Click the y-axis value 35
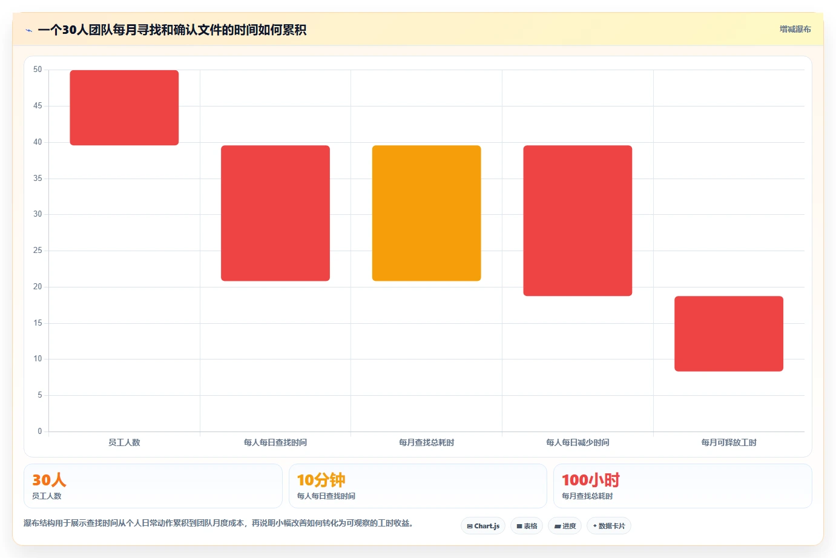Image resolution: width=836 pixels, height=558 pixels. click(x=38, y=179)
